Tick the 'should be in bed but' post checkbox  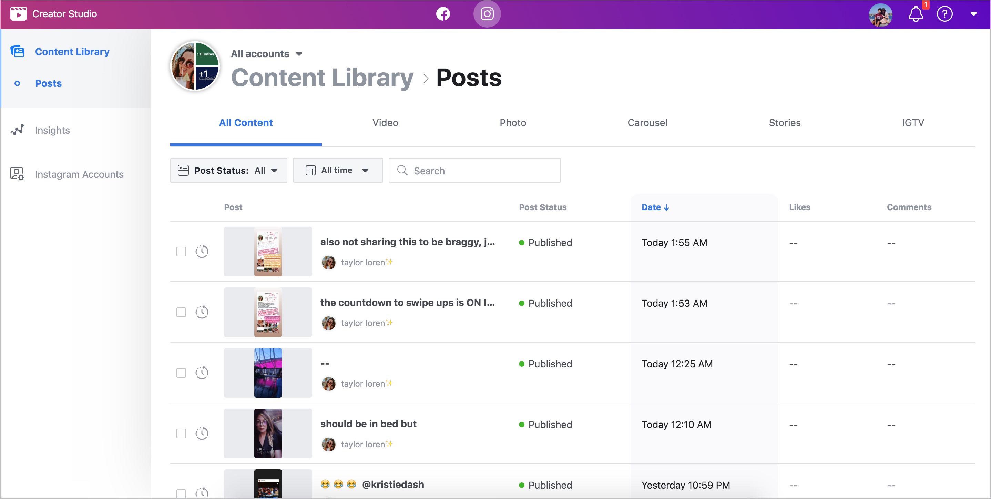pyautogui.click(x=181, y=434)
